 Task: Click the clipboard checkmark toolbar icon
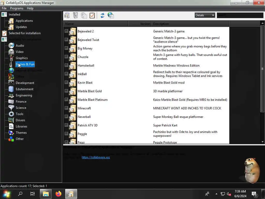point(92,15)
